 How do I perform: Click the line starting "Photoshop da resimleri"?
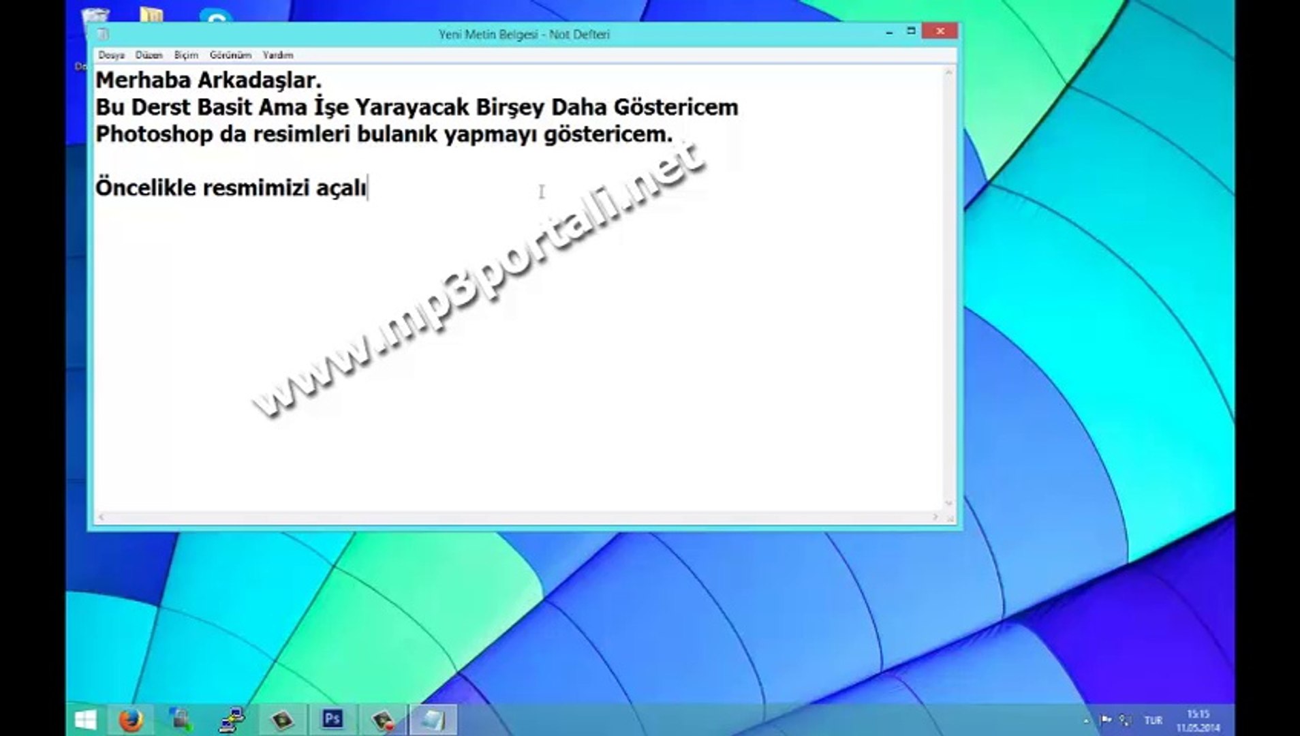384,134
